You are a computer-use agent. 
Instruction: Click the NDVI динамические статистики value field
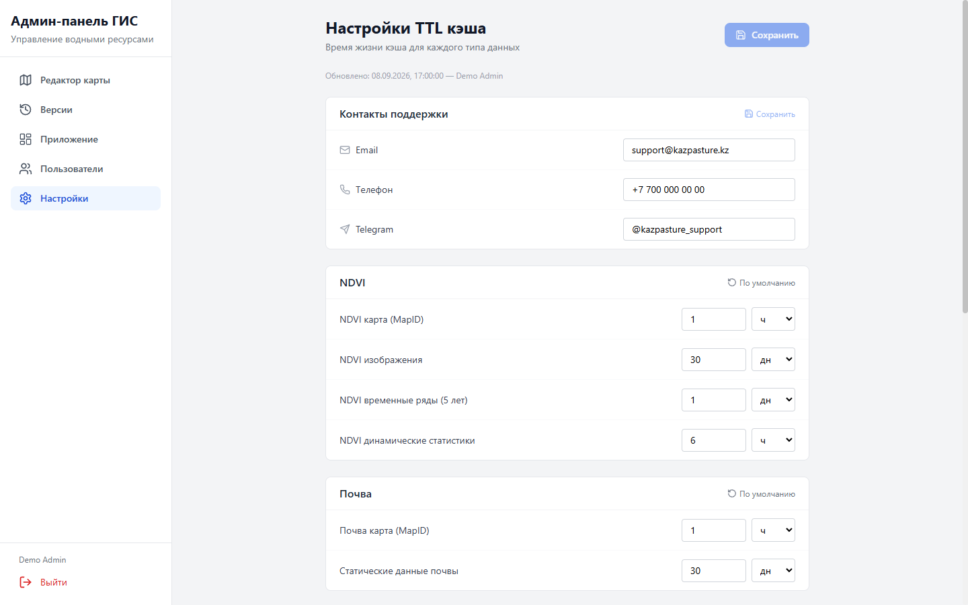coord(714,440)
